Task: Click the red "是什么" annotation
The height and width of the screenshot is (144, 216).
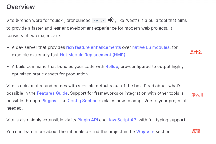Action: (196, 52)
